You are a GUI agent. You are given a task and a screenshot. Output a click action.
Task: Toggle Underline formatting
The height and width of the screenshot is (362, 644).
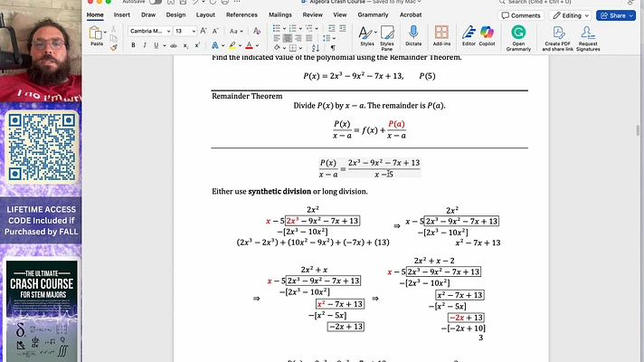coord(156,45)
